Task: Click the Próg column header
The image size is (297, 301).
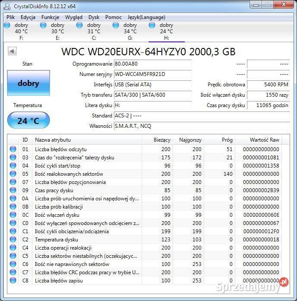Action: click(x=219, y=140)
